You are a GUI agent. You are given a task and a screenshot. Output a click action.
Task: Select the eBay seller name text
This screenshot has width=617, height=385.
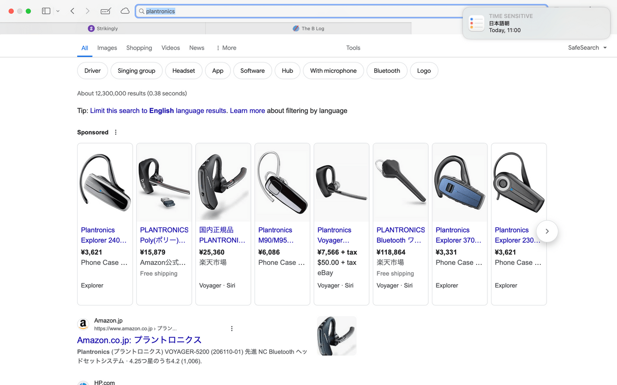(x=325, y=273)
